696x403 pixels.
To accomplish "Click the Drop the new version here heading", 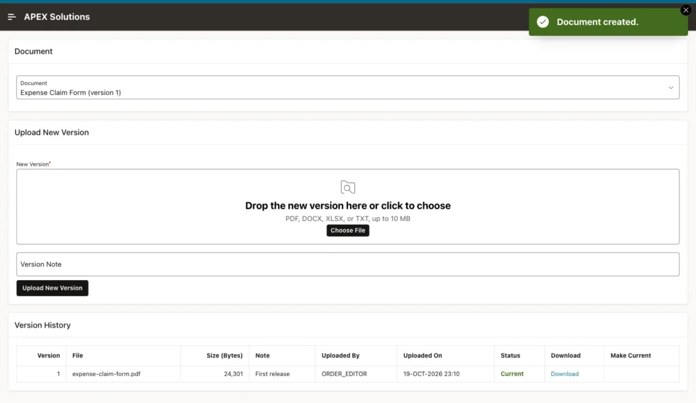I will (348, 205).
